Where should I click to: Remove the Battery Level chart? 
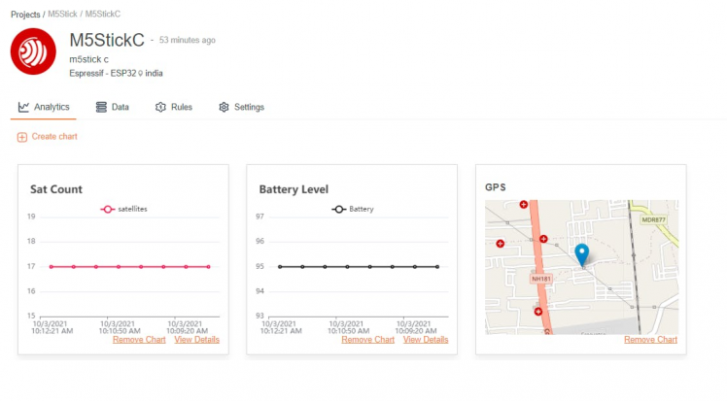[x=367, y=340]
